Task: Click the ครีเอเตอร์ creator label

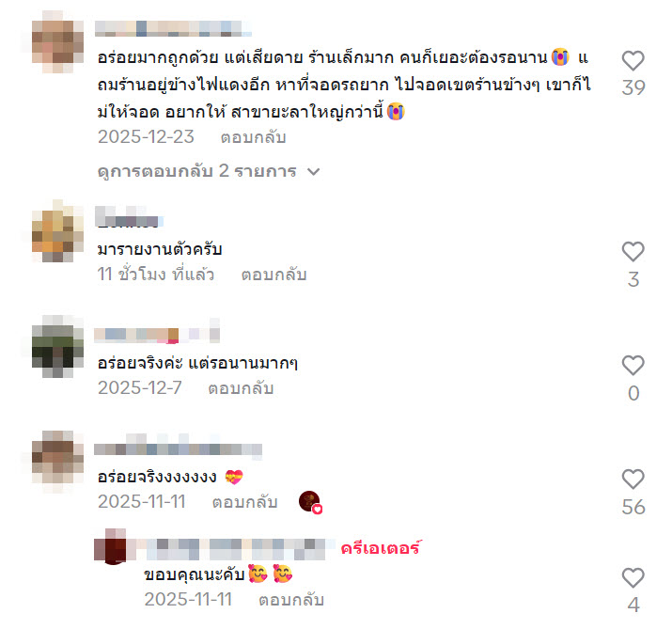Action: click(x=381, y=548)
